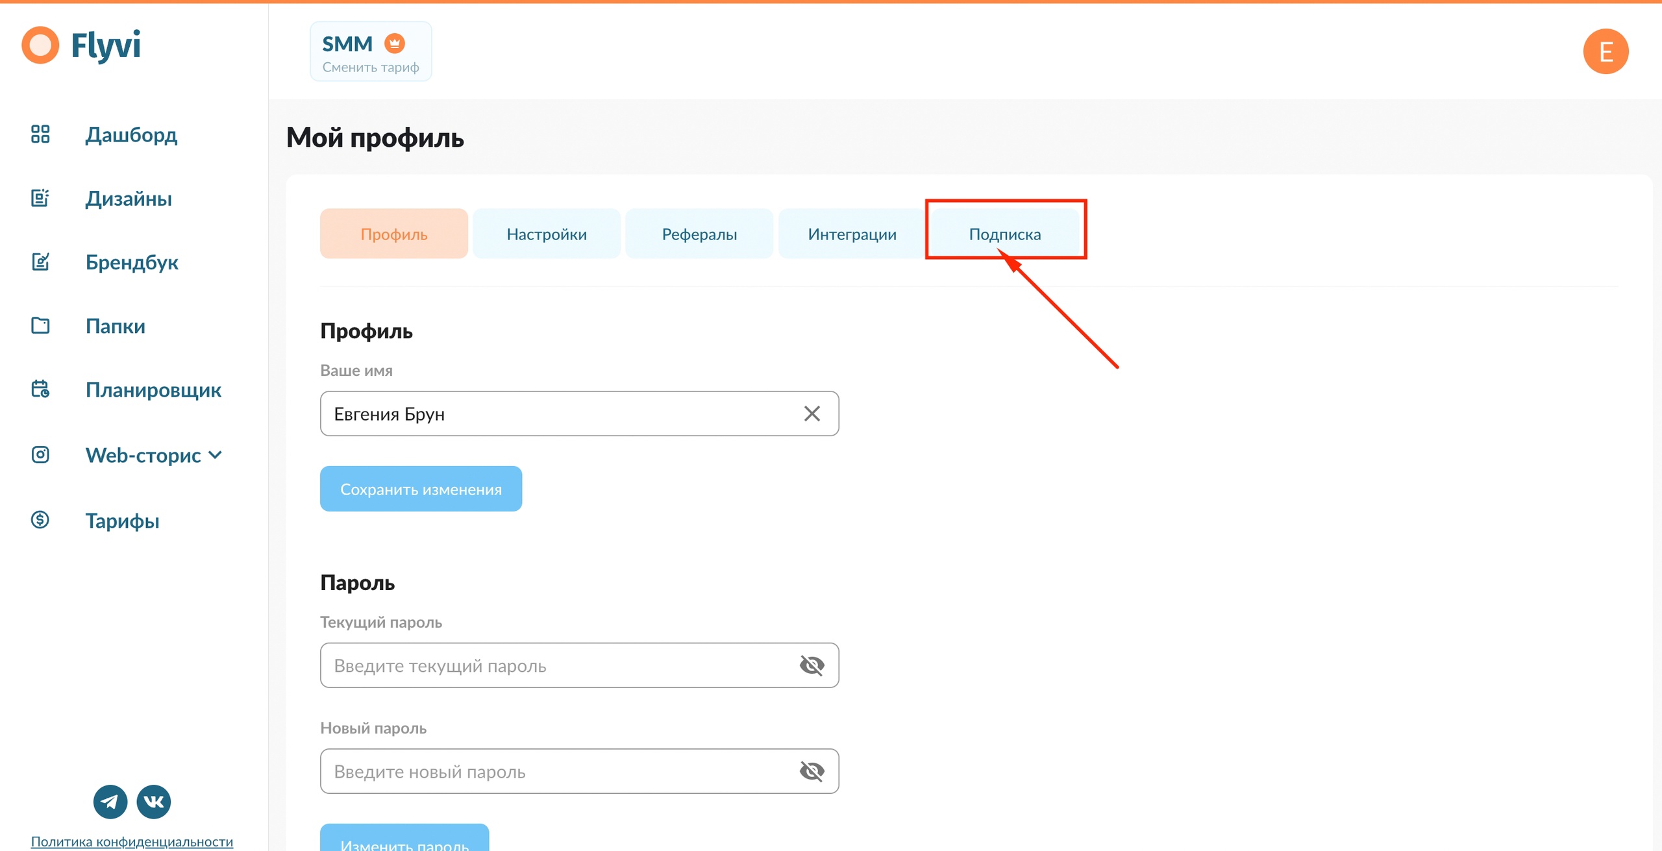
Task: Toggle new password visibility eye
Action: click(812, 771)
